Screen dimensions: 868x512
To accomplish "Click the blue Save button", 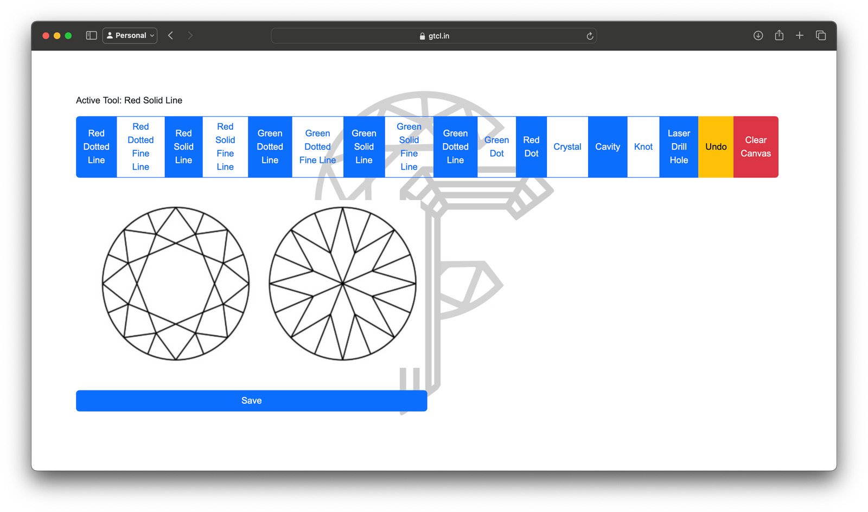I will (x=251, y=401).
